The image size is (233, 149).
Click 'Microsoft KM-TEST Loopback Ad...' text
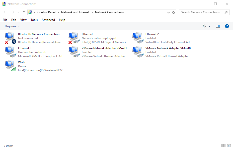pyautogui.click(x=41, y=56)
